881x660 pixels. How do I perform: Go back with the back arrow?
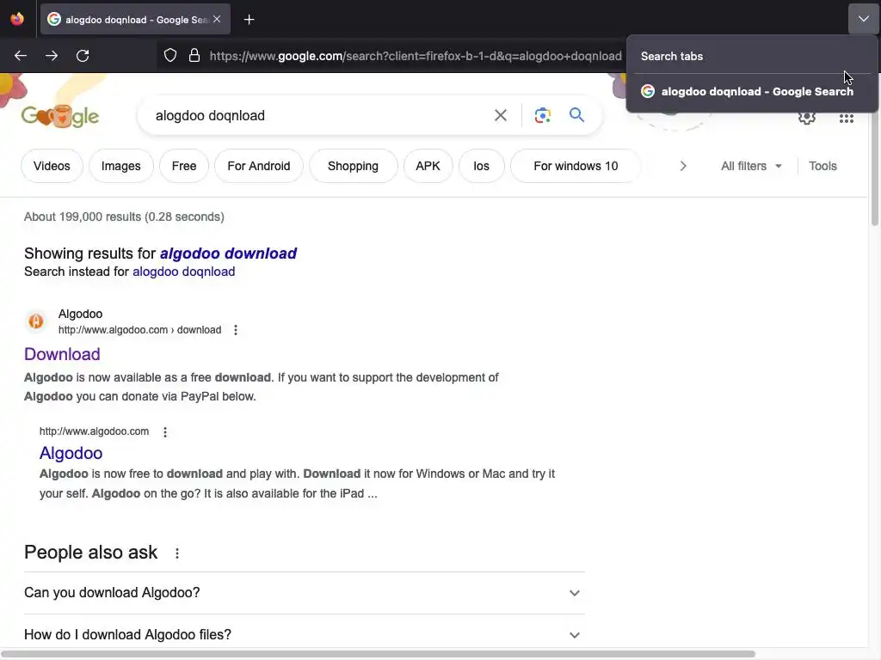coord(21,56)
